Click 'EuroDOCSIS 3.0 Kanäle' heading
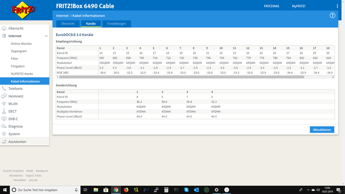The width and height of the screenshot is (345, 194). coord(75,35)
